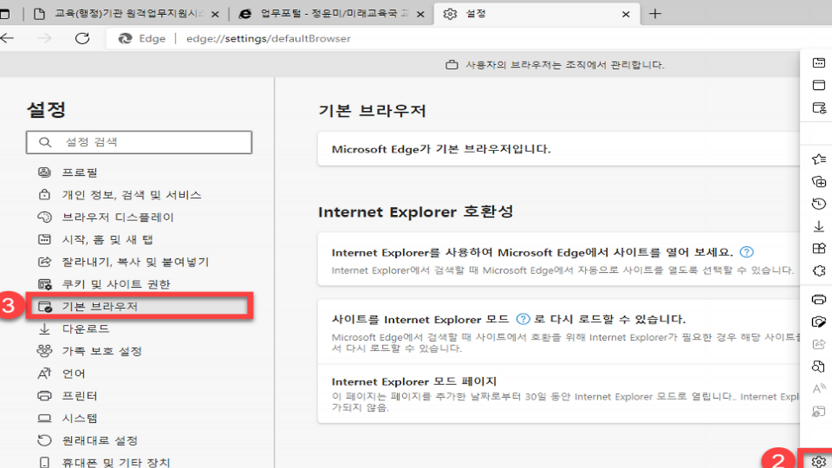Click the Share icon in the menu

pyautogui.click(x=819, y=344)
